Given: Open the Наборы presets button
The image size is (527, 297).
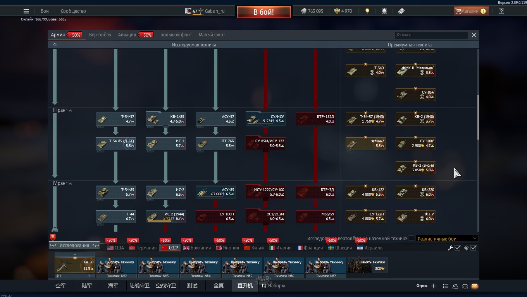Looking at the screenshot, I should 273,286.
